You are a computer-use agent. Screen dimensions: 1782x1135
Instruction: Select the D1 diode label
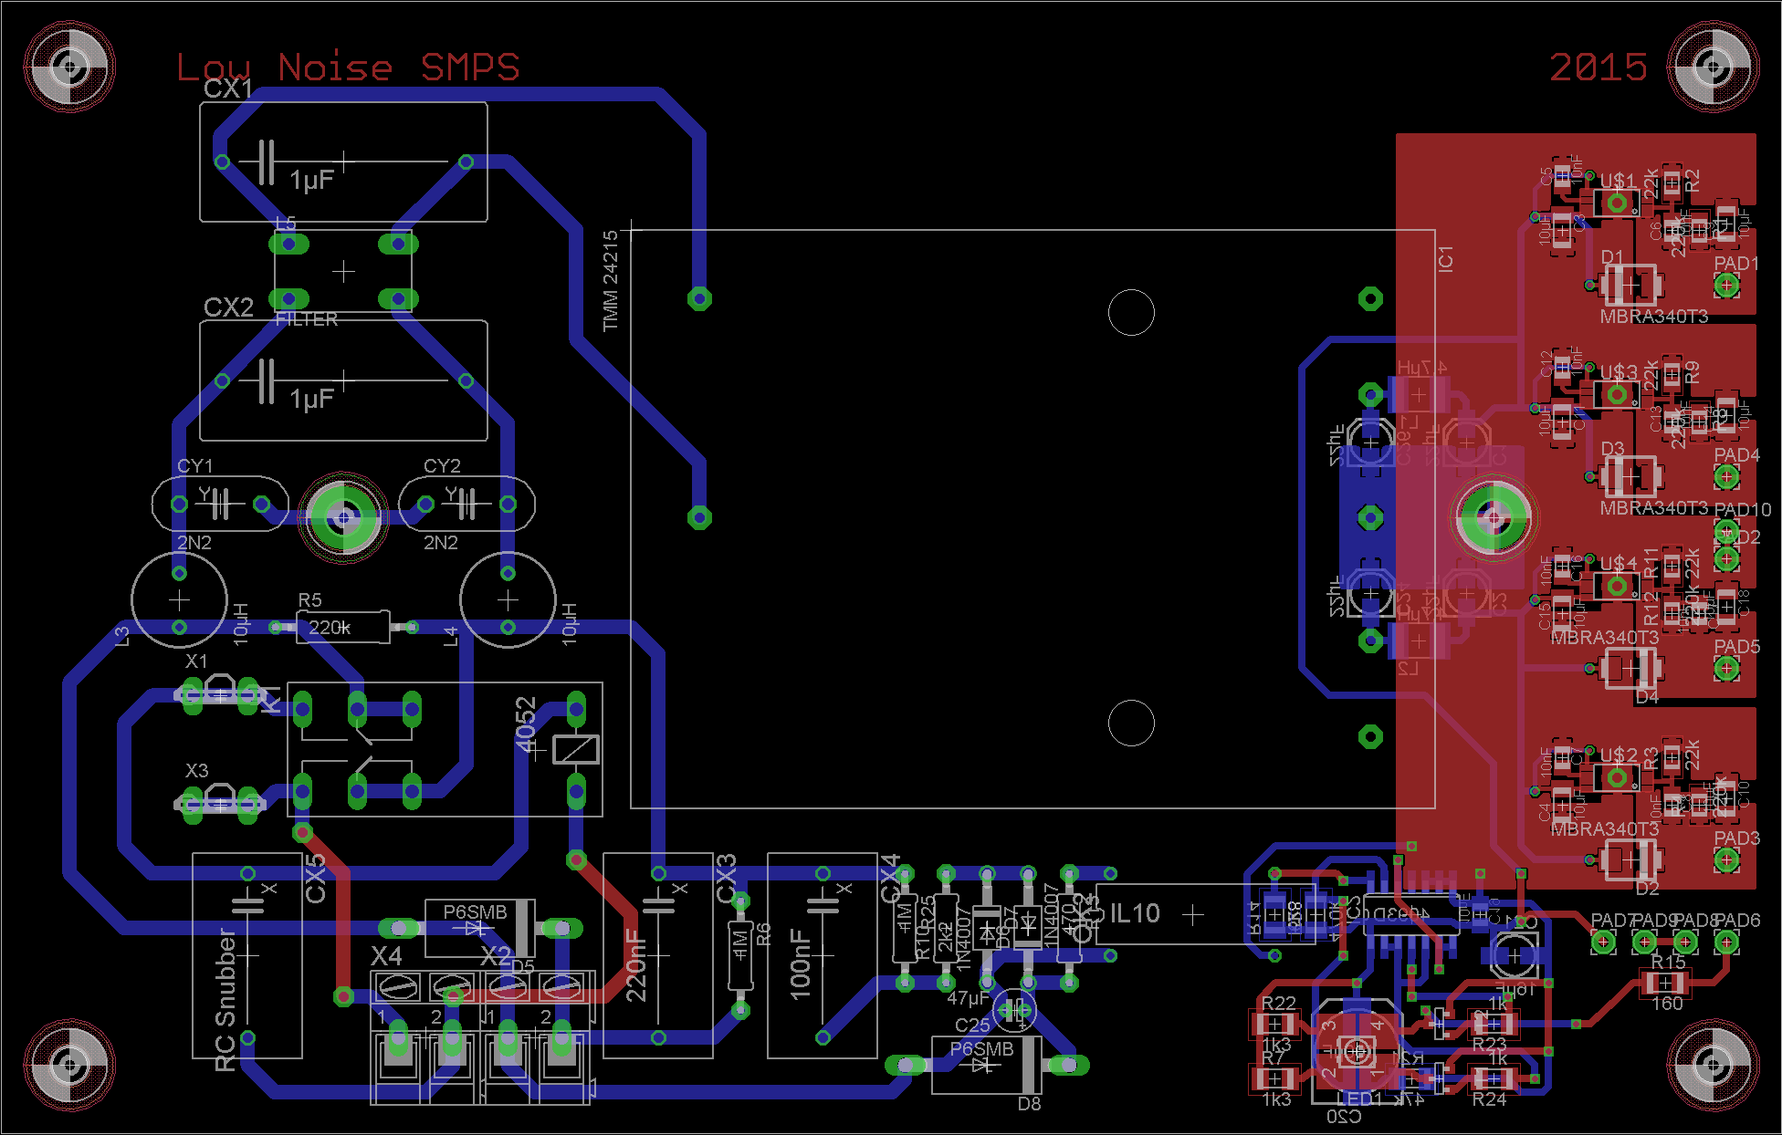click(1612, 257)
